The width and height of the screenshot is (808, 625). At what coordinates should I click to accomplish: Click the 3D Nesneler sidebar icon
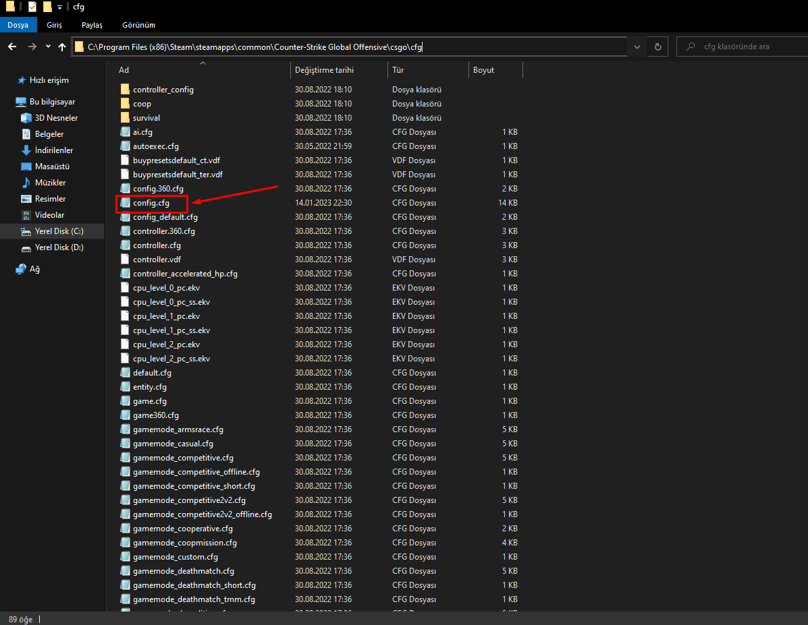pos(26,118)
